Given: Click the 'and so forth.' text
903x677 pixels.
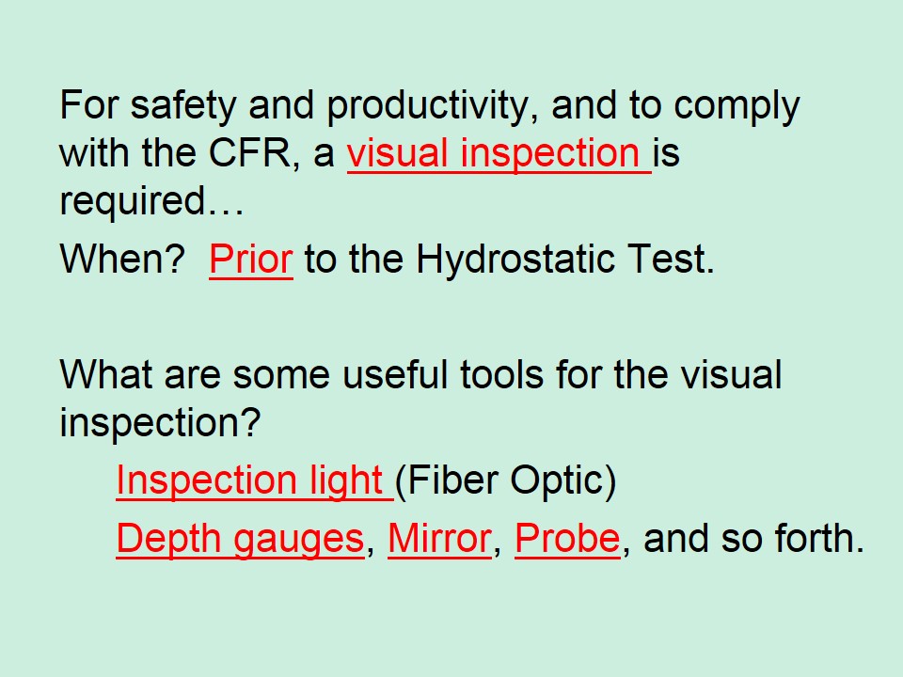Looking at the screenshot, I should pyautogui.click(x=753, y=539).
